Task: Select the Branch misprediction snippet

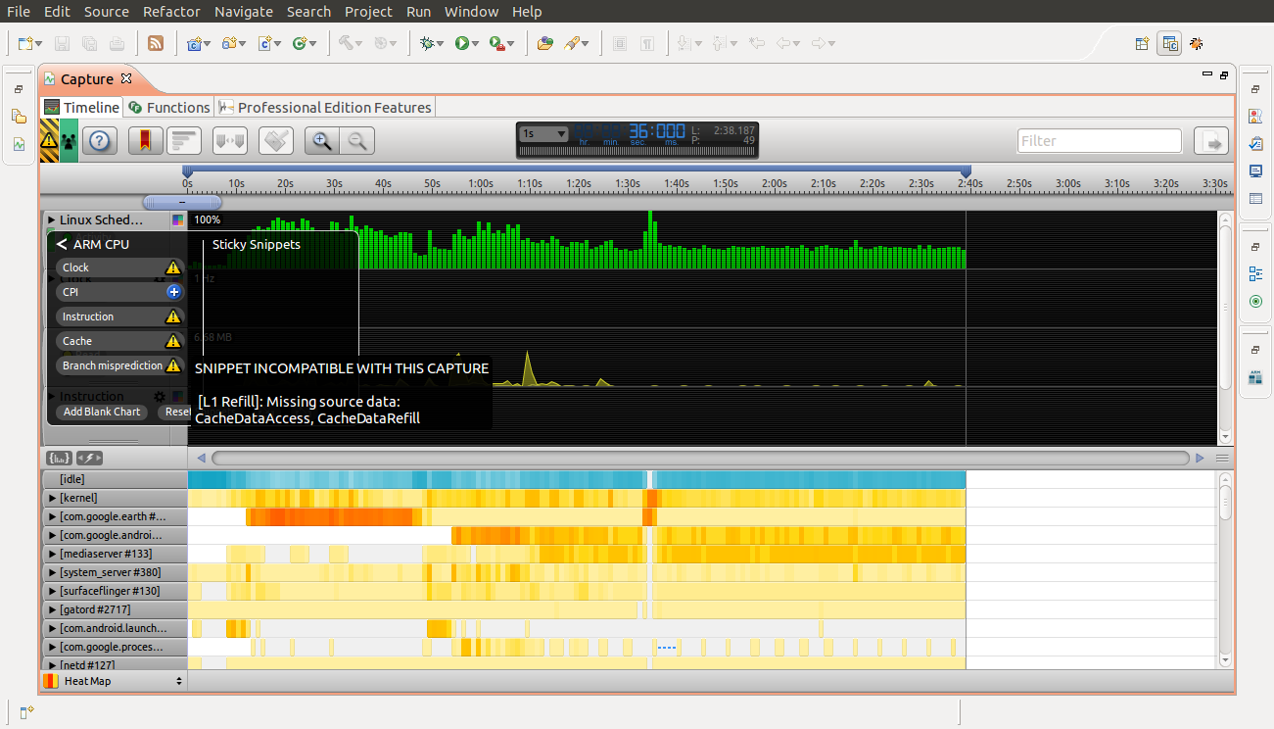Action: tap(112, 365)
